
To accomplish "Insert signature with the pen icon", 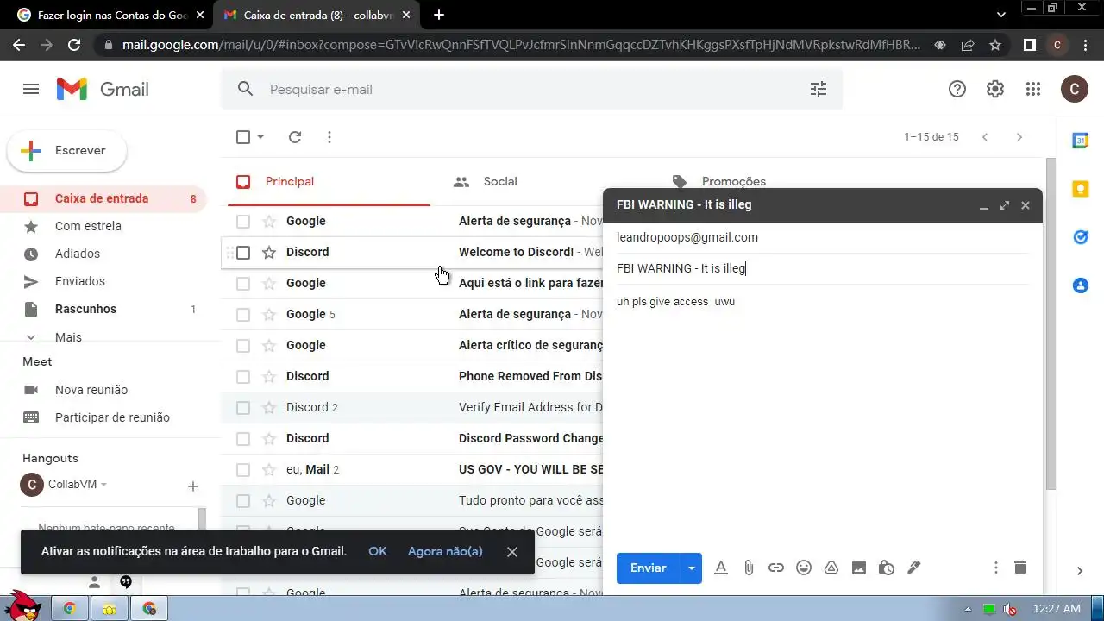I will 914,568.
